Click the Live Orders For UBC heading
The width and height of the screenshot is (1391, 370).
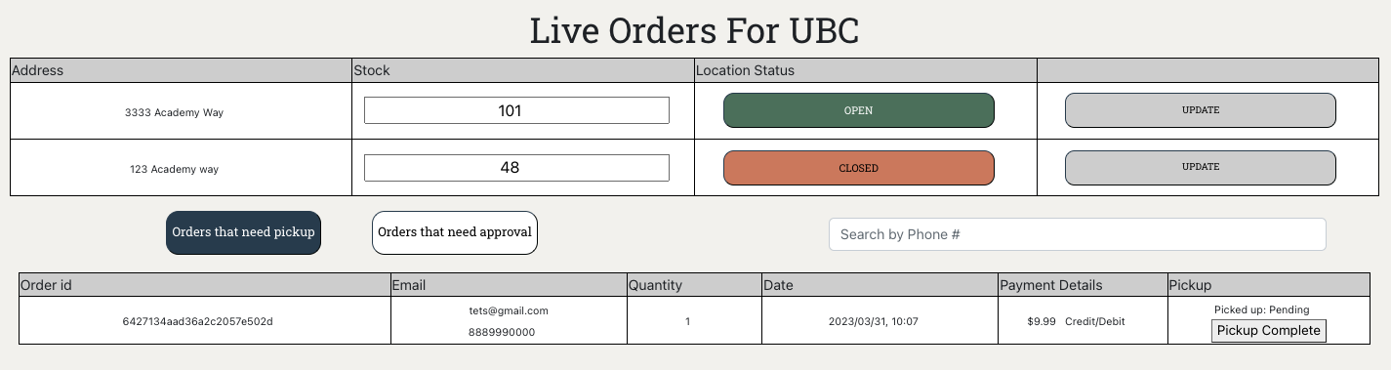click(694, 30)
